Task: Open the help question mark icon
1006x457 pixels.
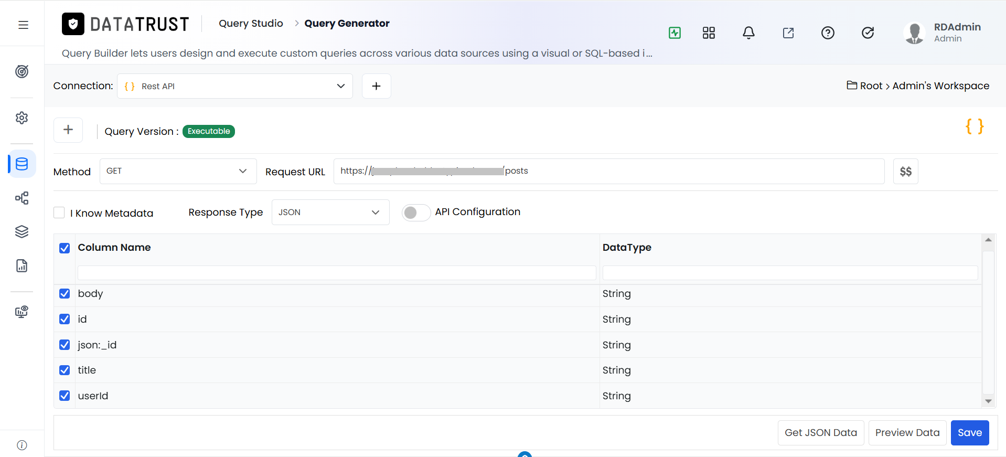Action: point(828,33)
